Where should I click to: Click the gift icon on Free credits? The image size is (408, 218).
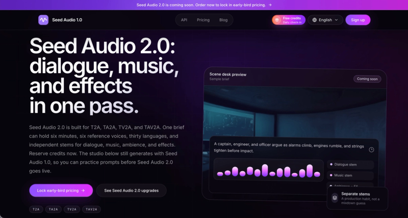[277, 20]
